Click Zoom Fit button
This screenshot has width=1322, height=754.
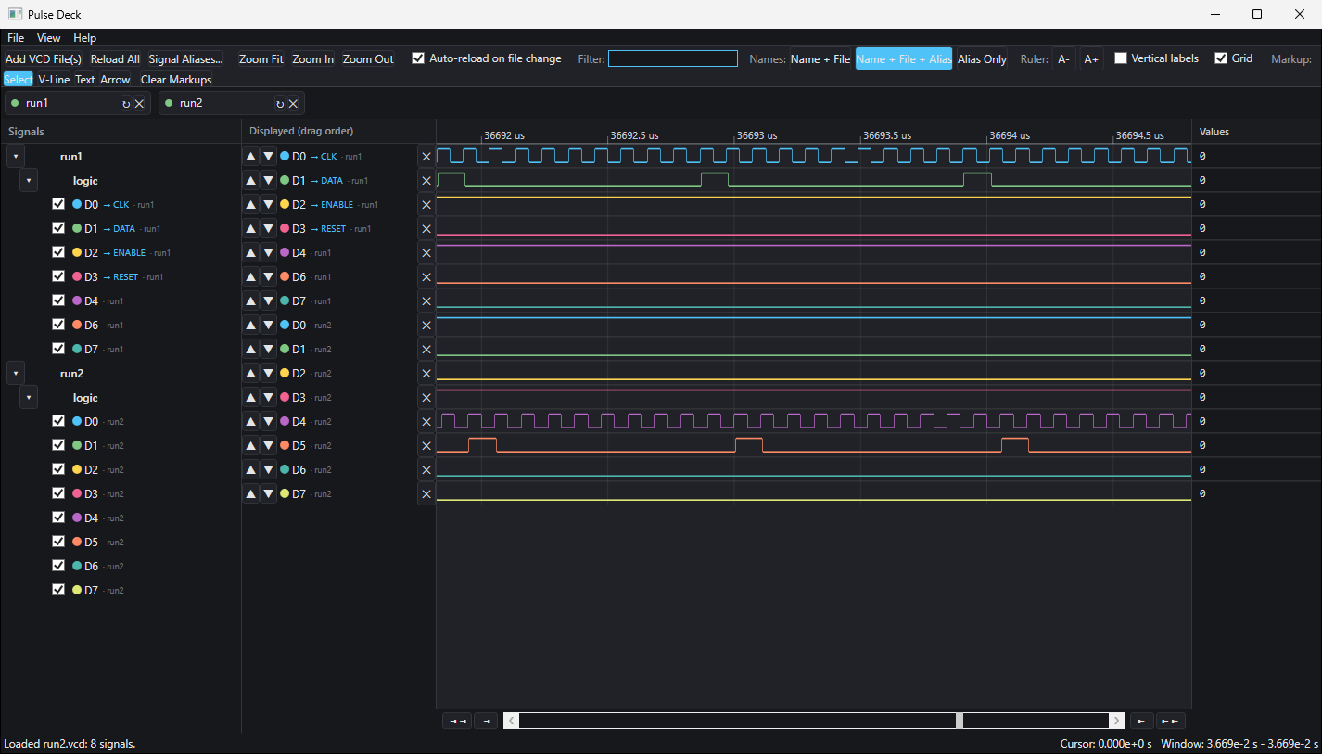tap(261, 59)
